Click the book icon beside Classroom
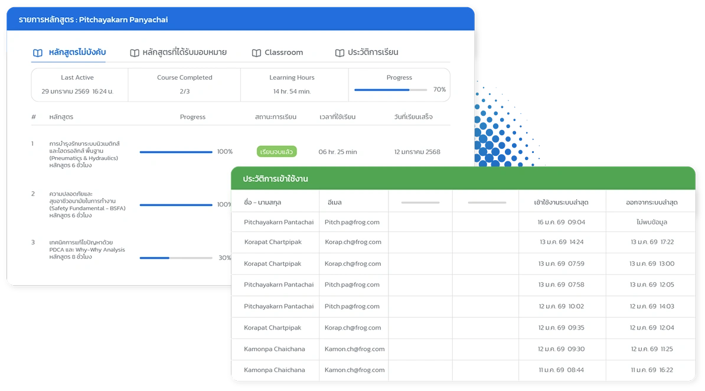 click(x=256, y=53)
